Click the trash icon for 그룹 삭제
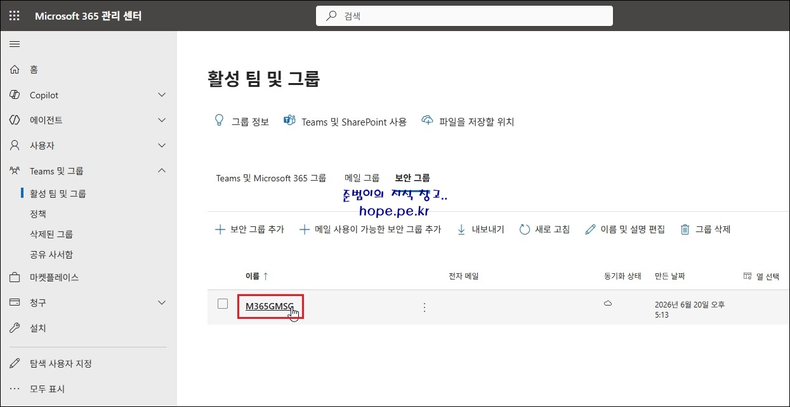790x407 pixels. 685,229
